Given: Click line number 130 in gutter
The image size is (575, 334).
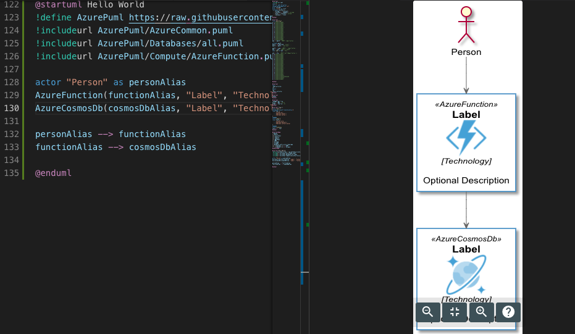Looking at the screenshot, I should (11, 108).
